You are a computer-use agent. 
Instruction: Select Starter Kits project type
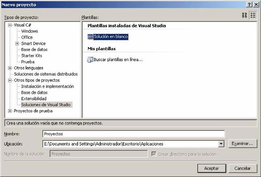(x=31, y=56)
